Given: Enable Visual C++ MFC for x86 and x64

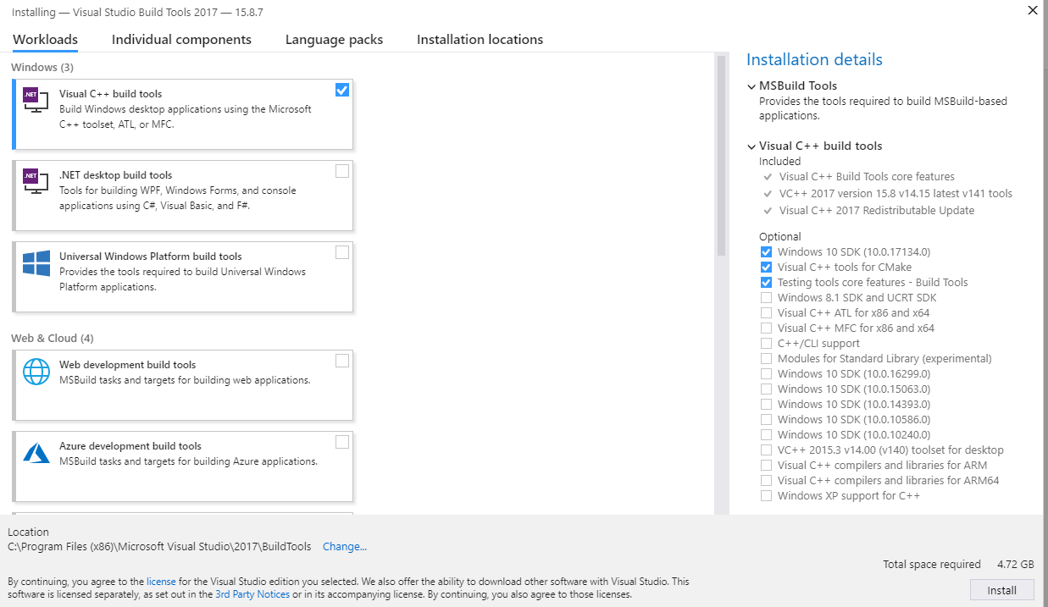Looking at the screenshot, I should pyautogui.click(x=767, y=328).
